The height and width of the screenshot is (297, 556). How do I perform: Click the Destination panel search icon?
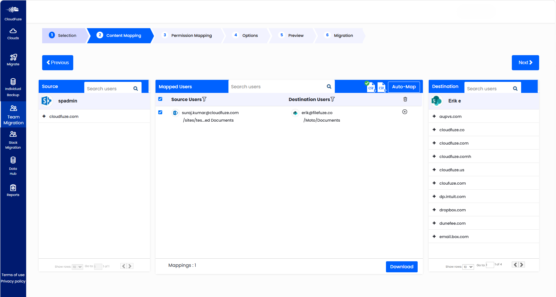(x=515, y=89)
